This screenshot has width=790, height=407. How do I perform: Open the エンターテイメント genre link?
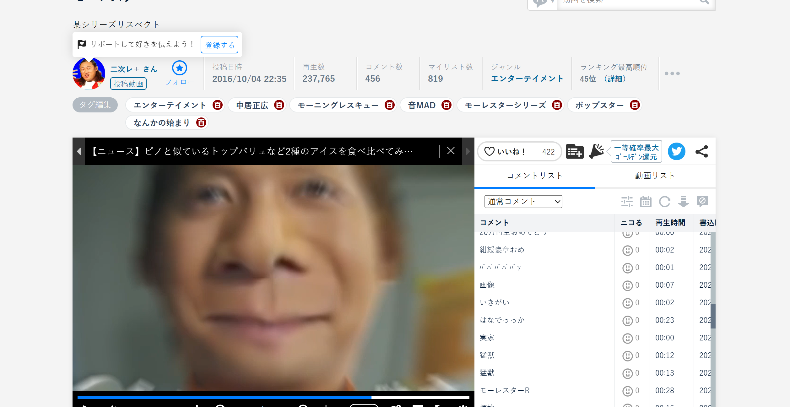[527, 79]
